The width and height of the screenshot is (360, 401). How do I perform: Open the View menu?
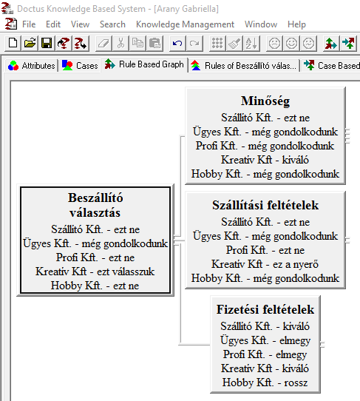click(81, 24)
